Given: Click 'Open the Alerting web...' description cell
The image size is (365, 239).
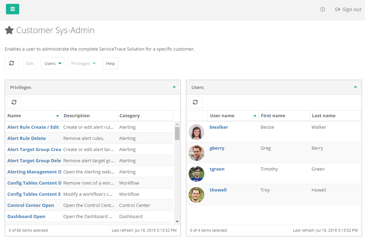Looking at the screenshot, I should pos(89,172).
